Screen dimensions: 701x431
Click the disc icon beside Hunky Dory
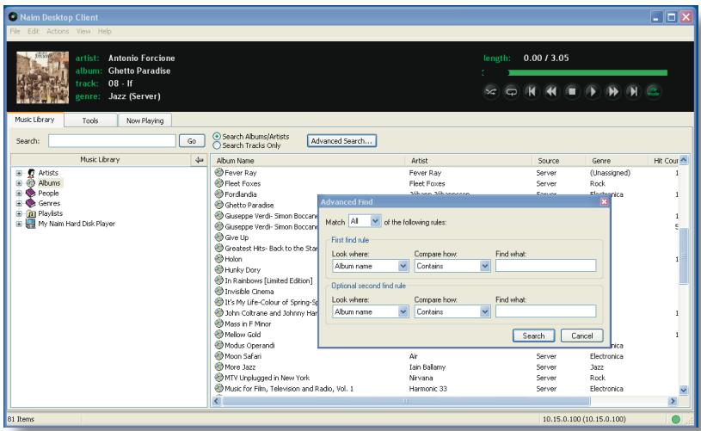219,269
